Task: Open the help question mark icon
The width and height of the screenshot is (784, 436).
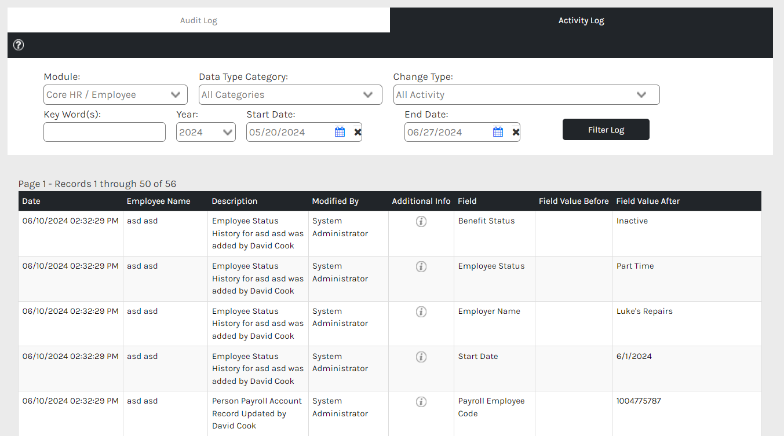Action: [19, 45]
